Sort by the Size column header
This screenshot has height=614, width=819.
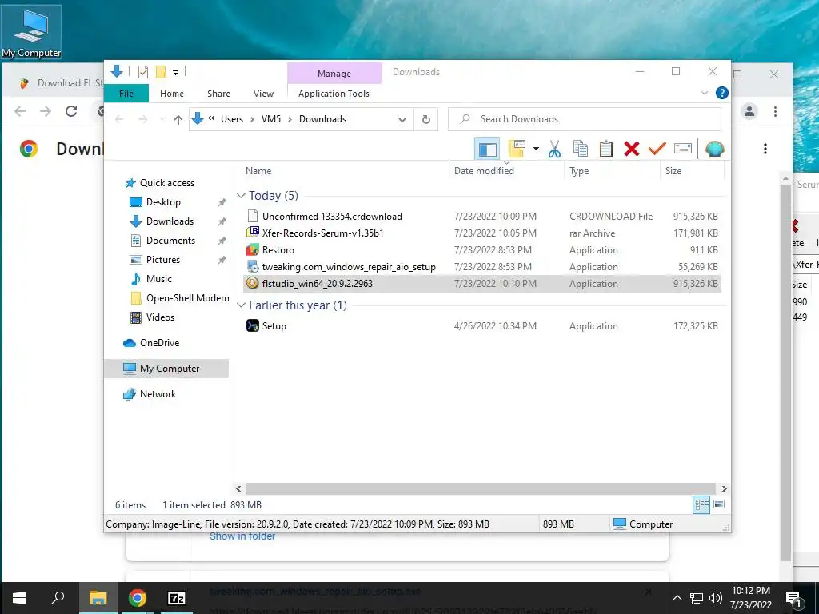(692, 171)
